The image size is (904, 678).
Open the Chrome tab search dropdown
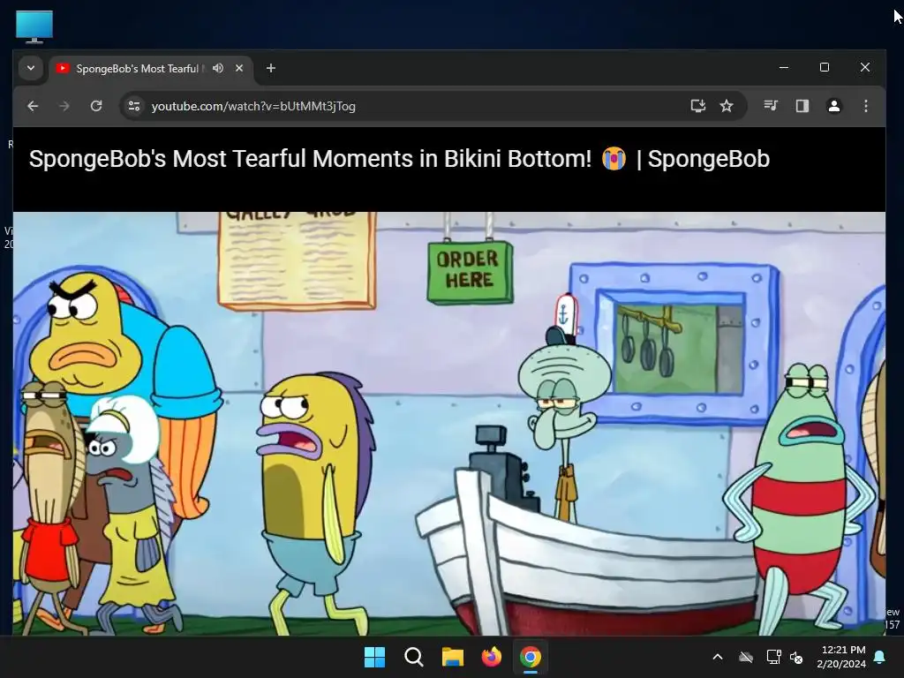tap(31, 68)
